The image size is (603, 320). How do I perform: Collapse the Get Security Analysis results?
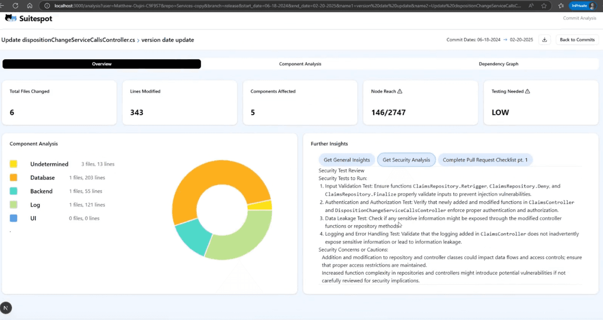pyautogui.click(x=406, y=159)
